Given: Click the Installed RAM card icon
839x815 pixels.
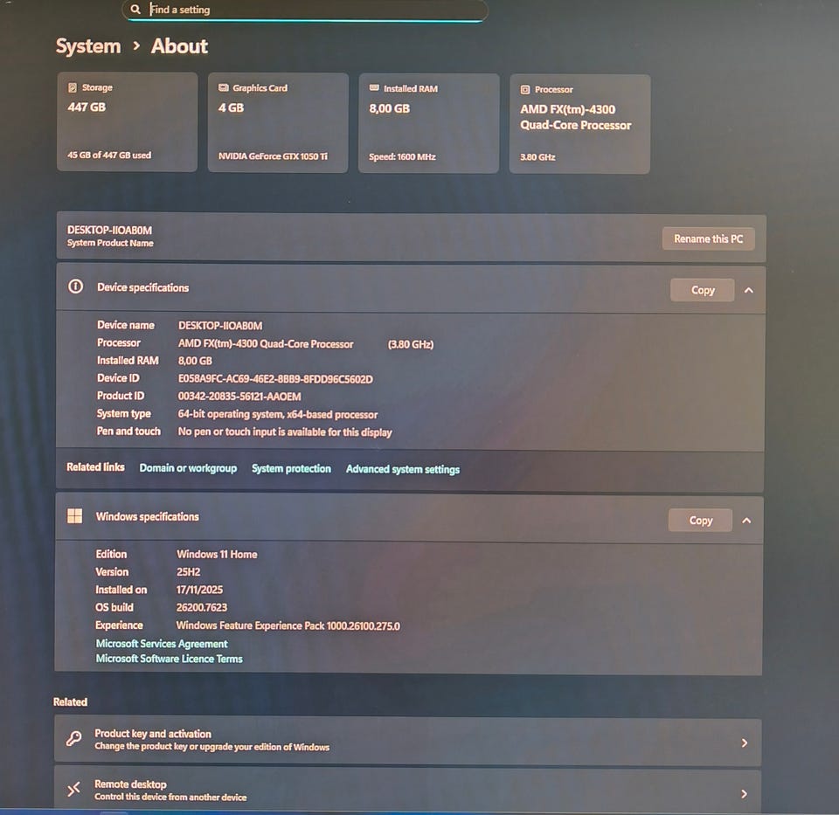Looking at the screenshot, I should click(x=374, y=87).
